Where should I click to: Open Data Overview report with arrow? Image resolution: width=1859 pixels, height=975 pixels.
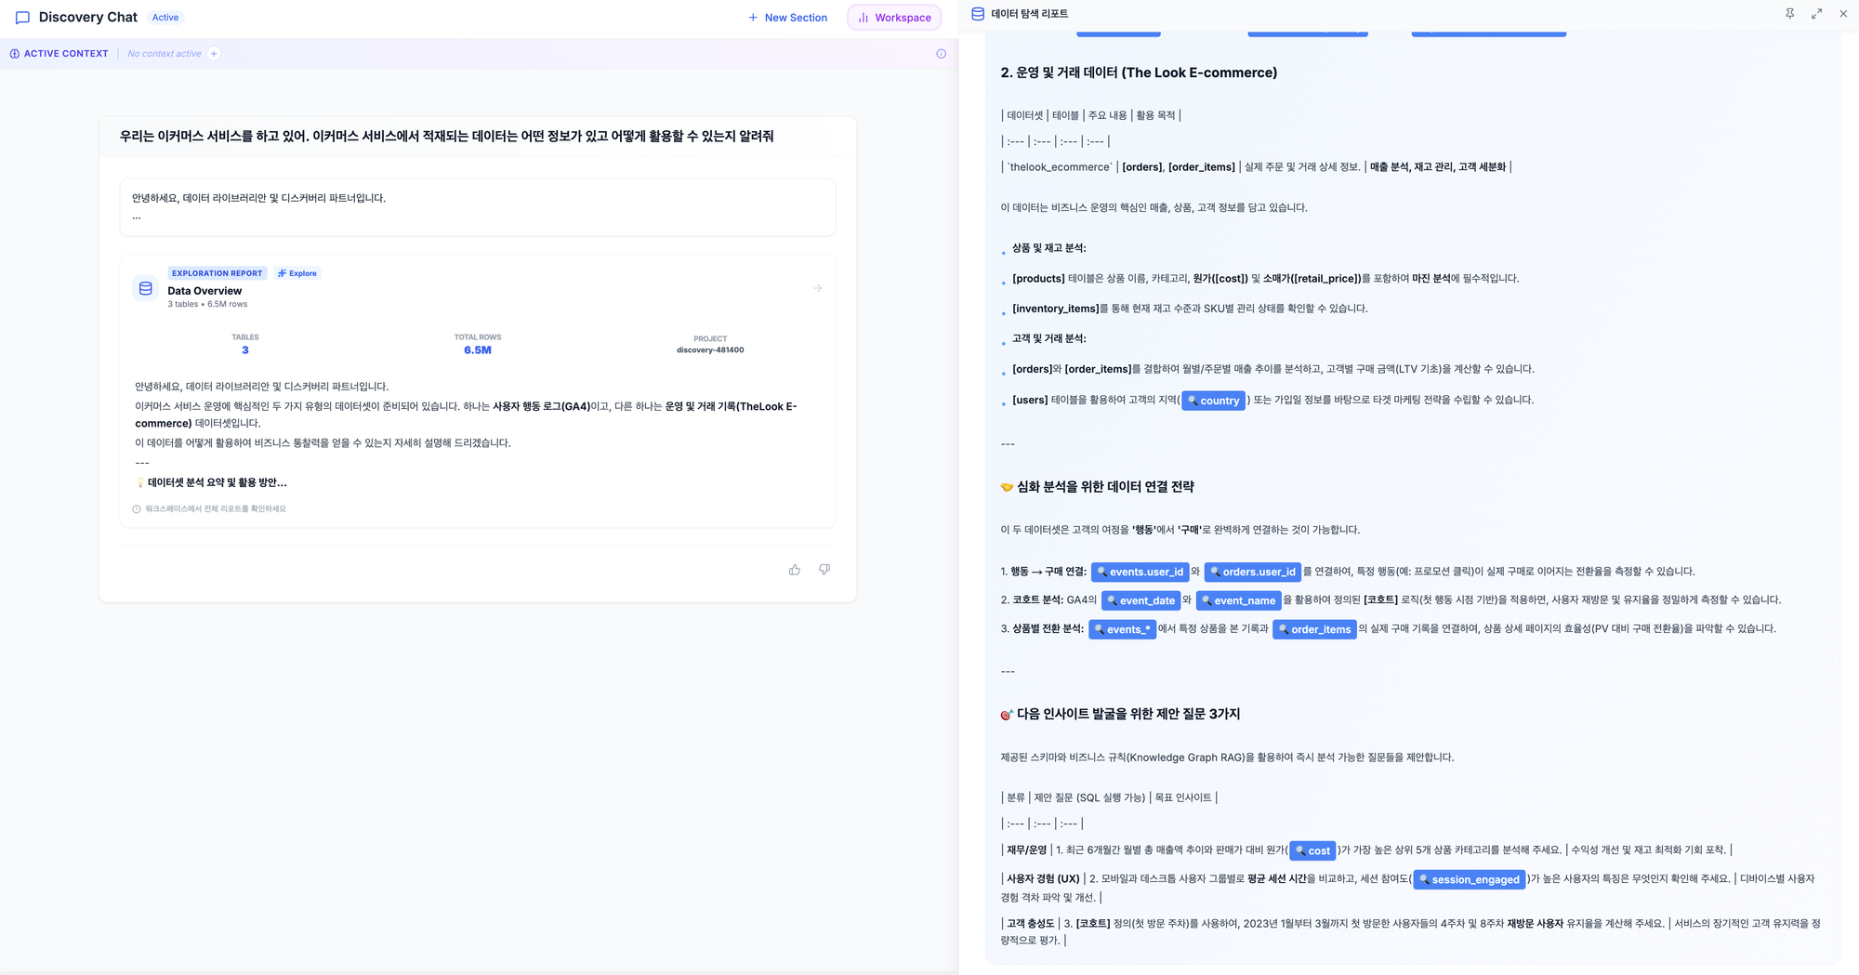tap(817, 288)
